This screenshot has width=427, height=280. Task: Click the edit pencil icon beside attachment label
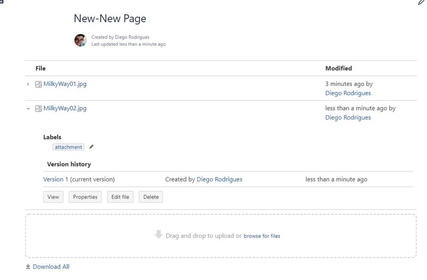91,147
